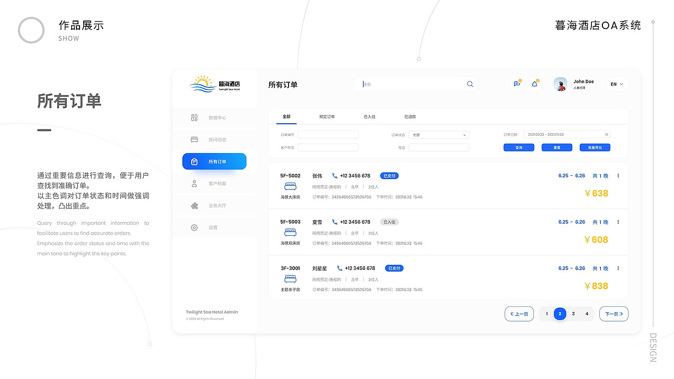Viewport: 674px width, 379px height.
Task: Open the 订单状态 dropdown
Action: [x=439, y=135]
